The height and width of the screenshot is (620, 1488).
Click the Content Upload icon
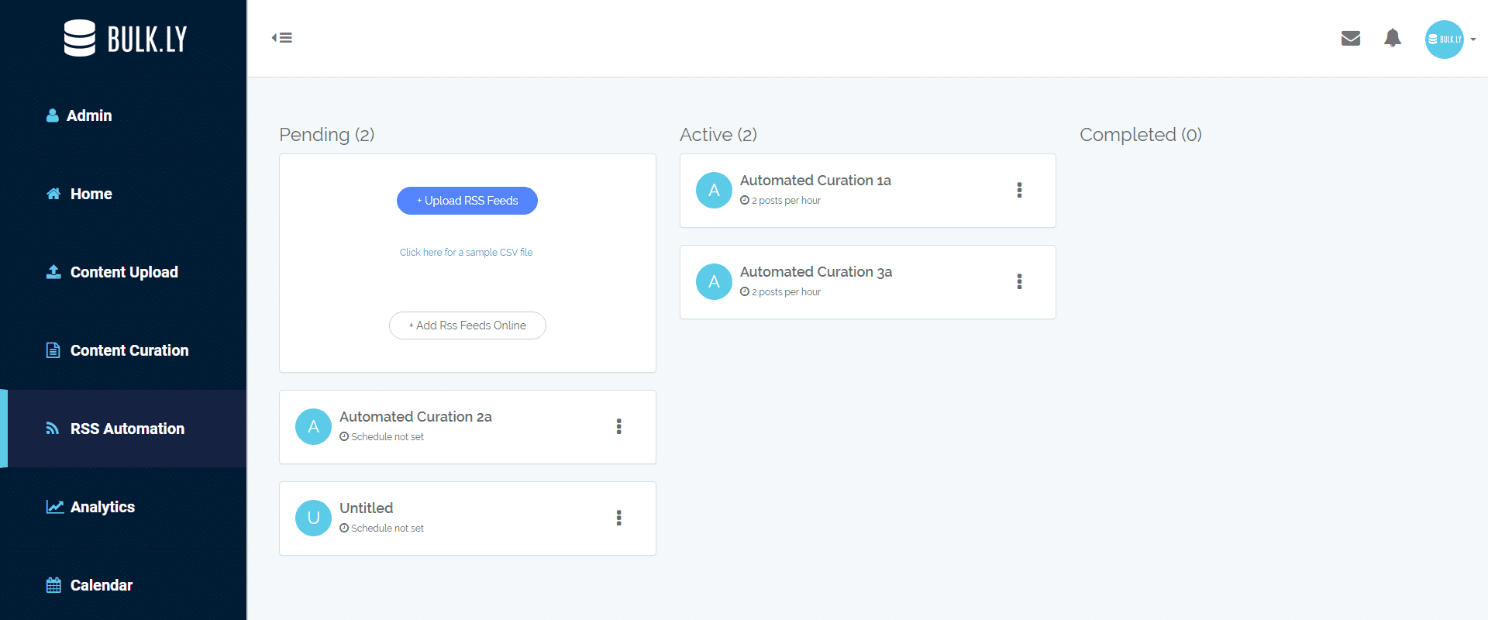point(53,272)
